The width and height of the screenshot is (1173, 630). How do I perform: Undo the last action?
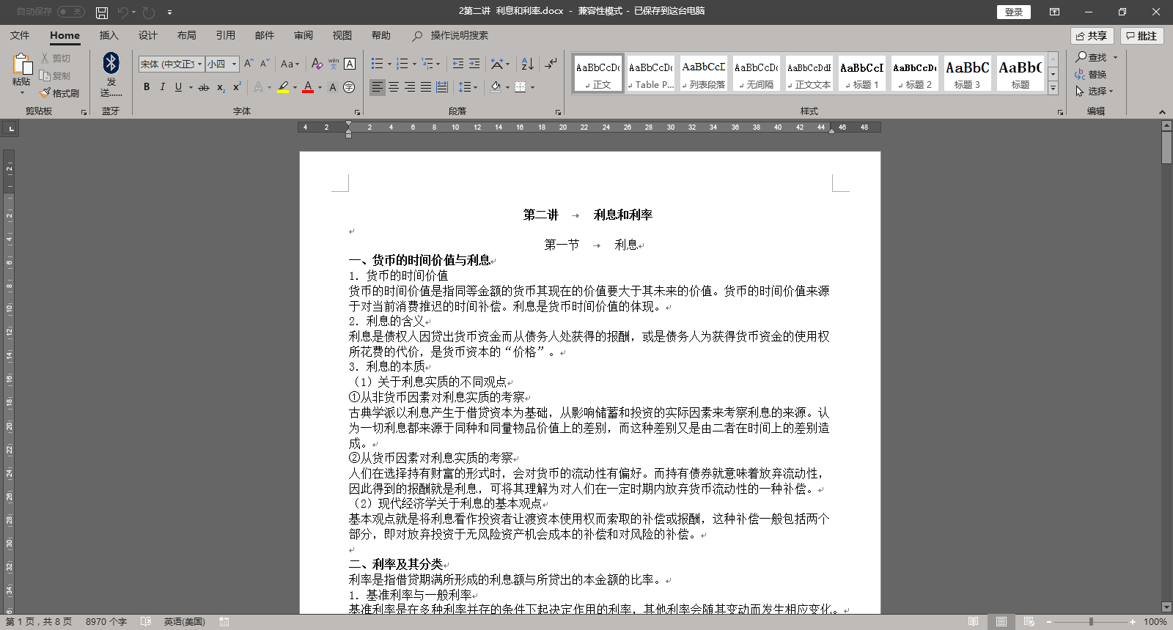point(123,12)
